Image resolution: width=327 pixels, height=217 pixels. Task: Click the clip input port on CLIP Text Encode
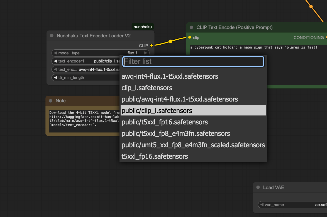coord(190,37)
